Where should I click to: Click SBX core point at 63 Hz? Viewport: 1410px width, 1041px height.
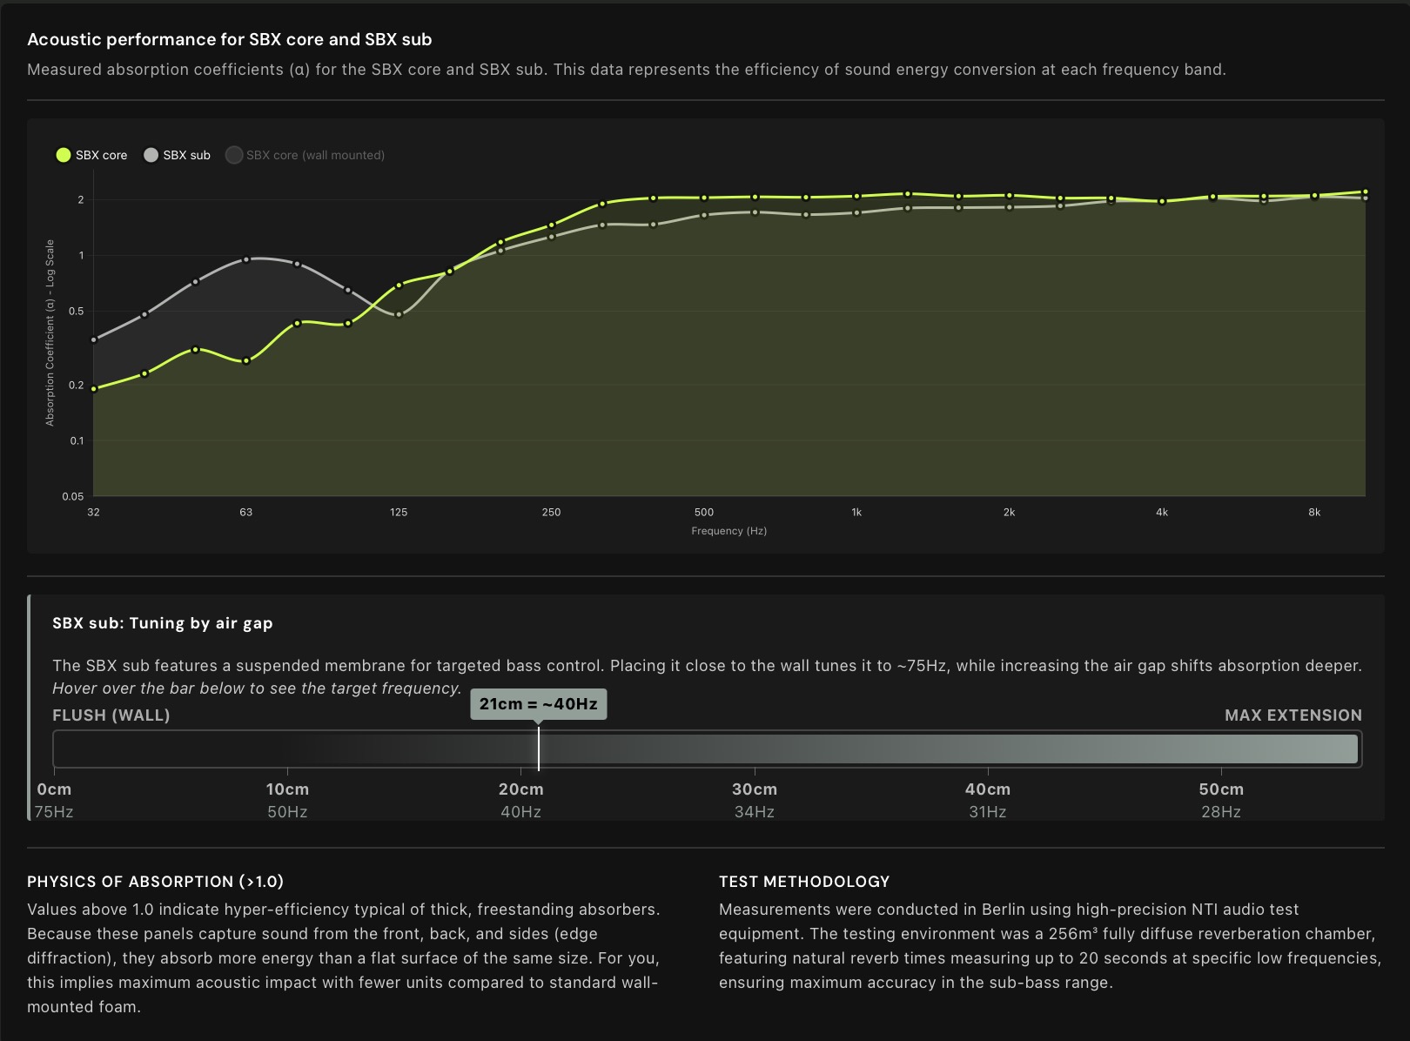click(x=246, y=360)
